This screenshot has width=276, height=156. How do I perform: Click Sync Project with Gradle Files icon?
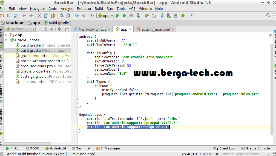pos(162,16)
